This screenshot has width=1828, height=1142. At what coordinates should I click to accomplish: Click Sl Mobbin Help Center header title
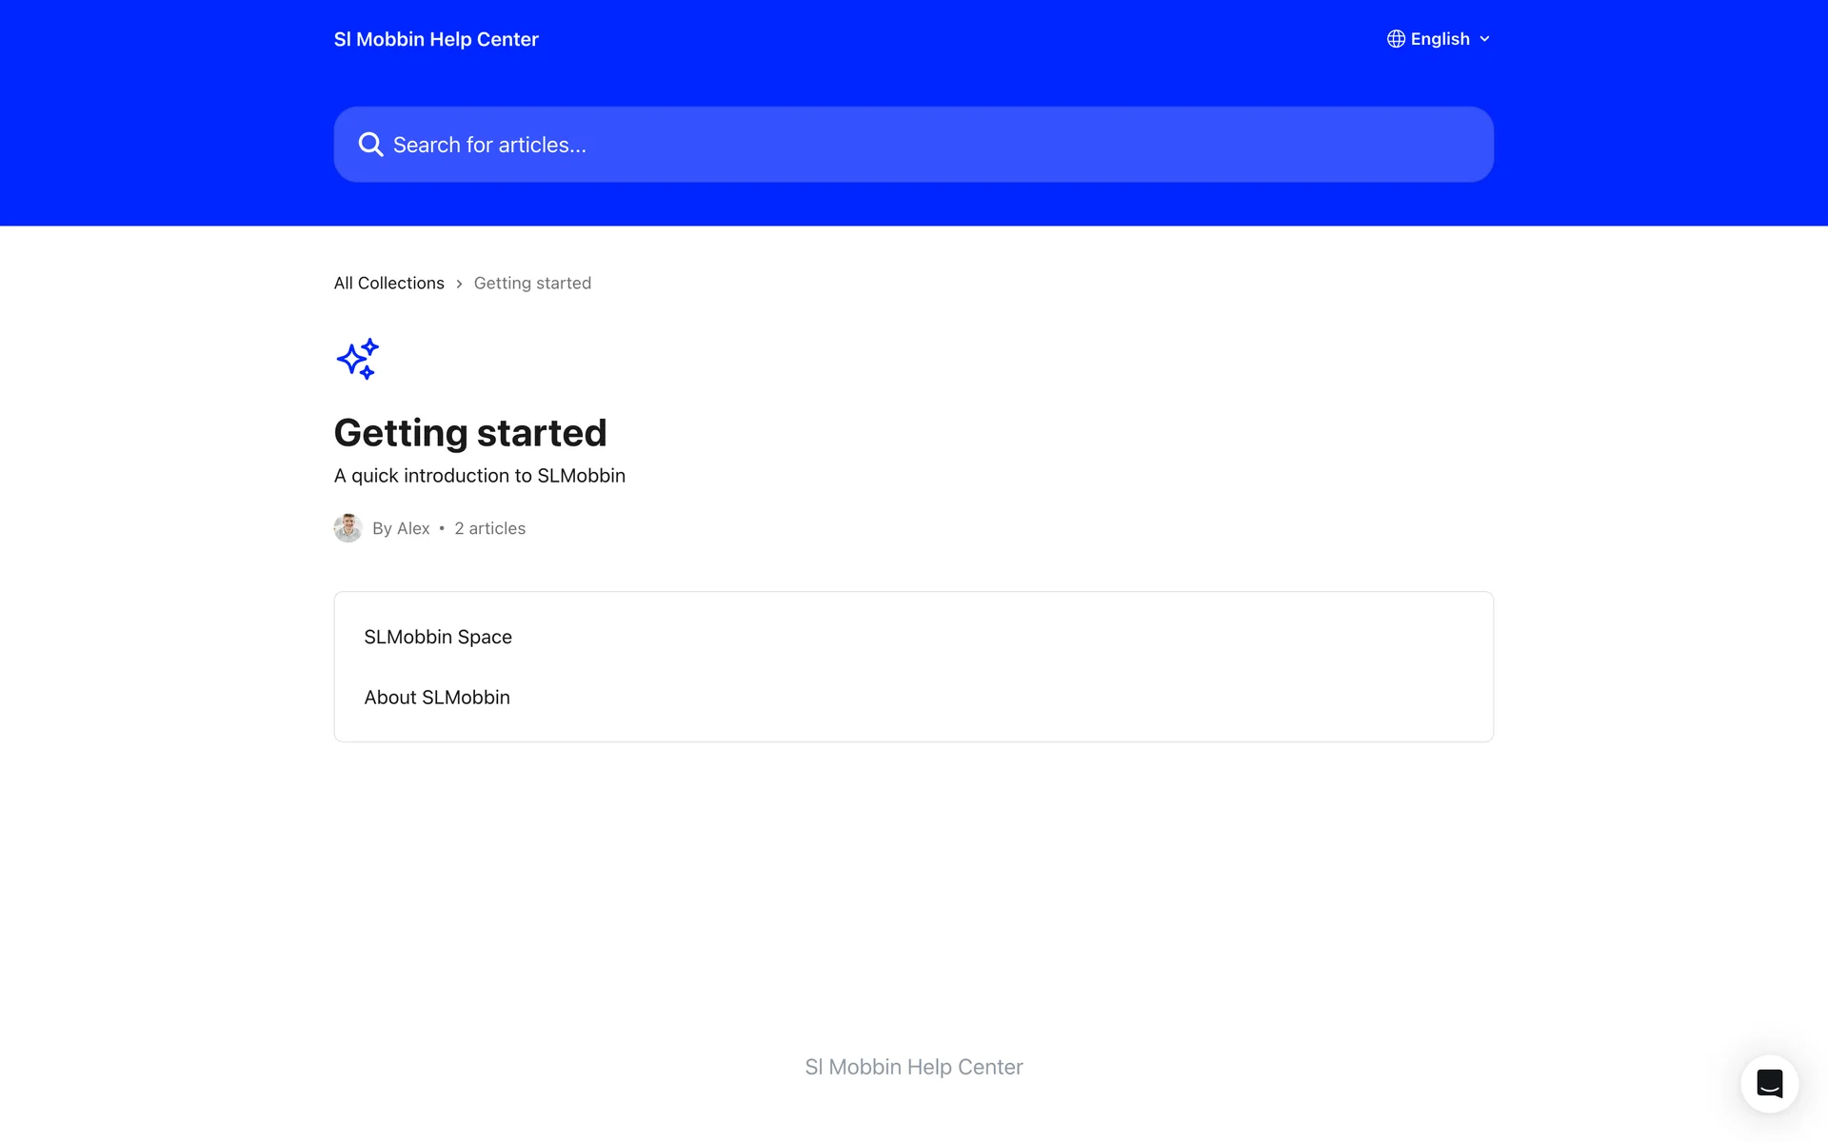(436, 39)
